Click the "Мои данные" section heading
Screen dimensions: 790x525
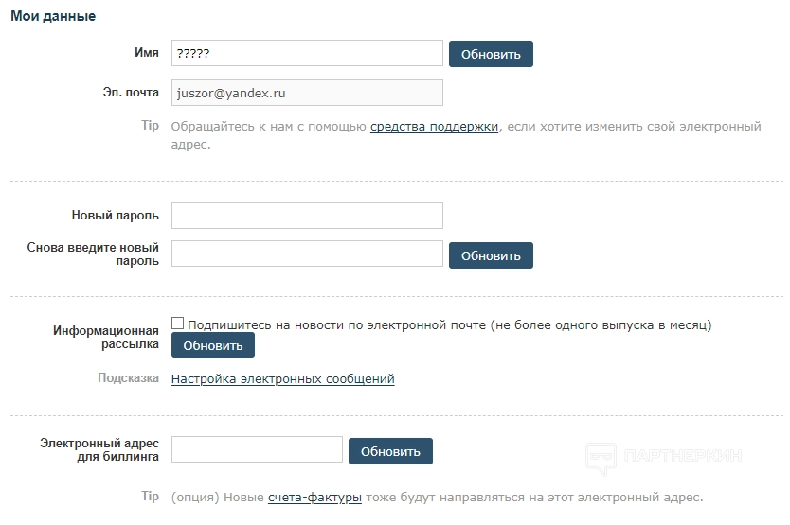(x=53, y=16)
